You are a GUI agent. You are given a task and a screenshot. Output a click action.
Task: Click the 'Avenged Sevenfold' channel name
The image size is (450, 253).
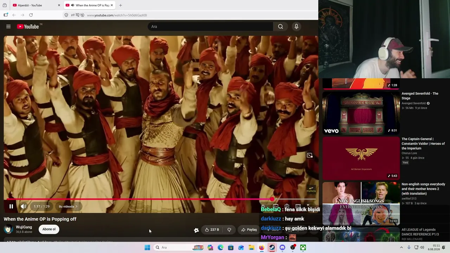coord(414,103)
